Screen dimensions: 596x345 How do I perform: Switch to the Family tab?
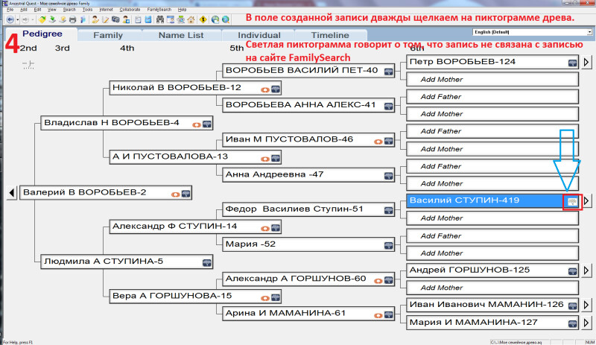pyautogui.click(x=108, y=35)
